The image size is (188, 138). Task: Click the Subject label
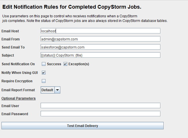8,55
